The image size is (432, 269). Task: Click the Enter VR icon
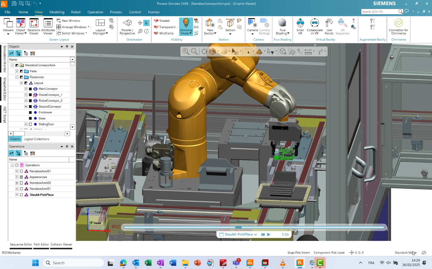[300, 26]
